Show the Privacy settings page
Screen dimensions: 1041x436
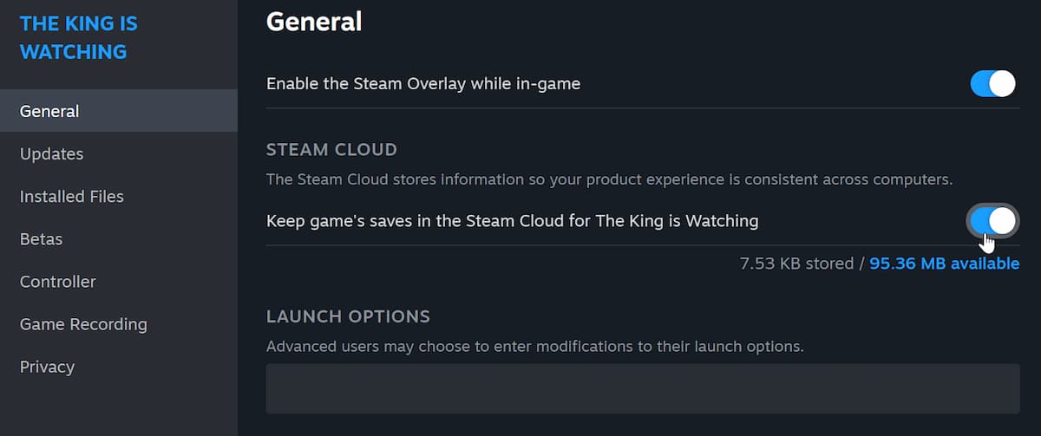pyautogui.click(x=47, y=367)
